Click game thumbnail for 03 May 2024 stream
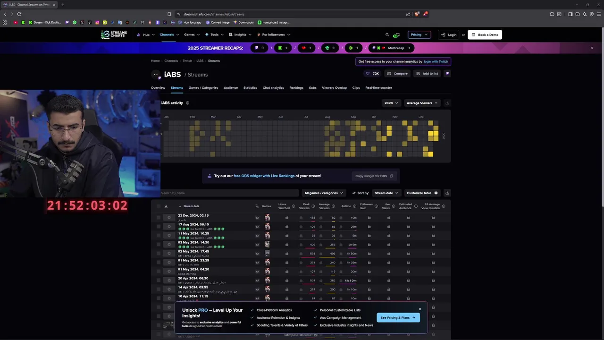This screenshot has width=604, height=340. click(x=267, y=245)
